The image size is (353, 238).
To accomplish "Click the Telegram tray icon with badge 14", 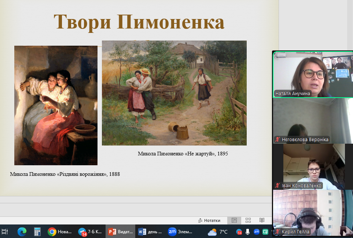I will tap(239, 232).
